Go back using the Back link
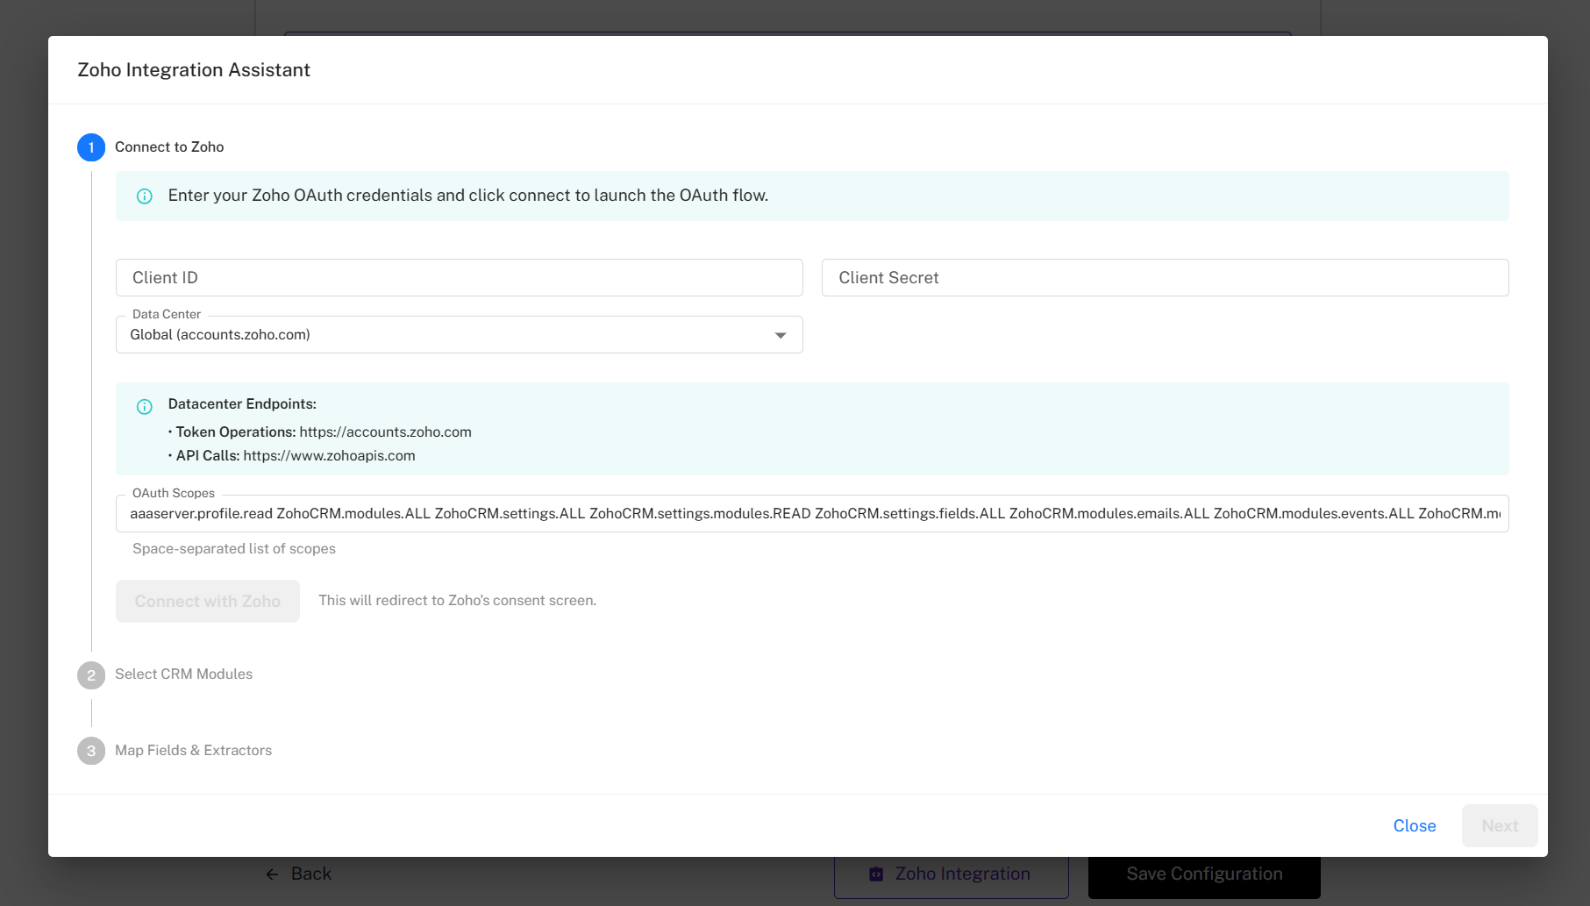This screenshot has width=1590, height=906. click(310, 874)
